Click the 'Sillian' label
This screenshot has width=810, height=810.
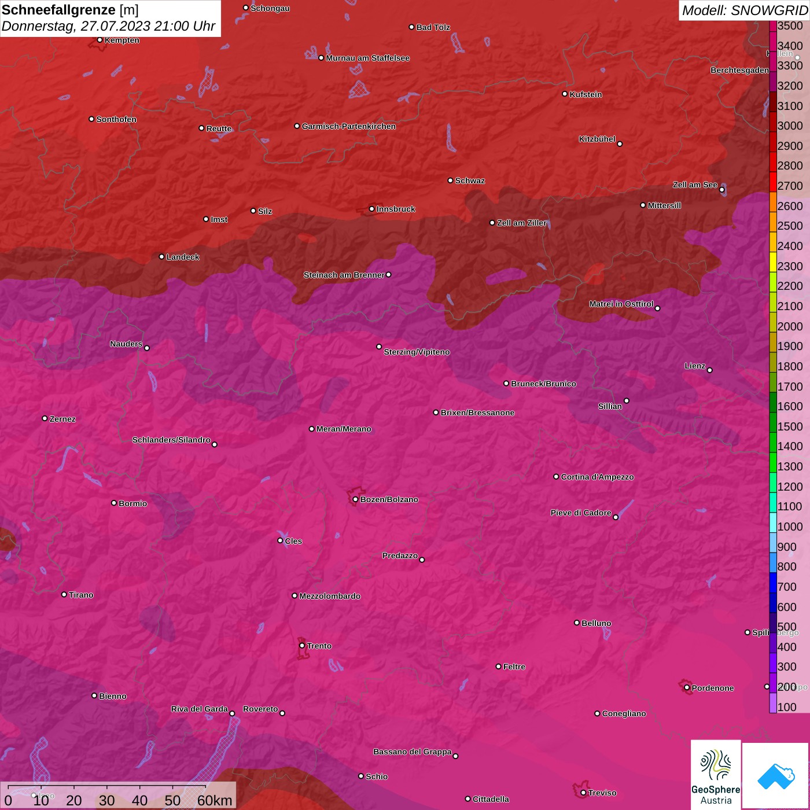[610, 406]
